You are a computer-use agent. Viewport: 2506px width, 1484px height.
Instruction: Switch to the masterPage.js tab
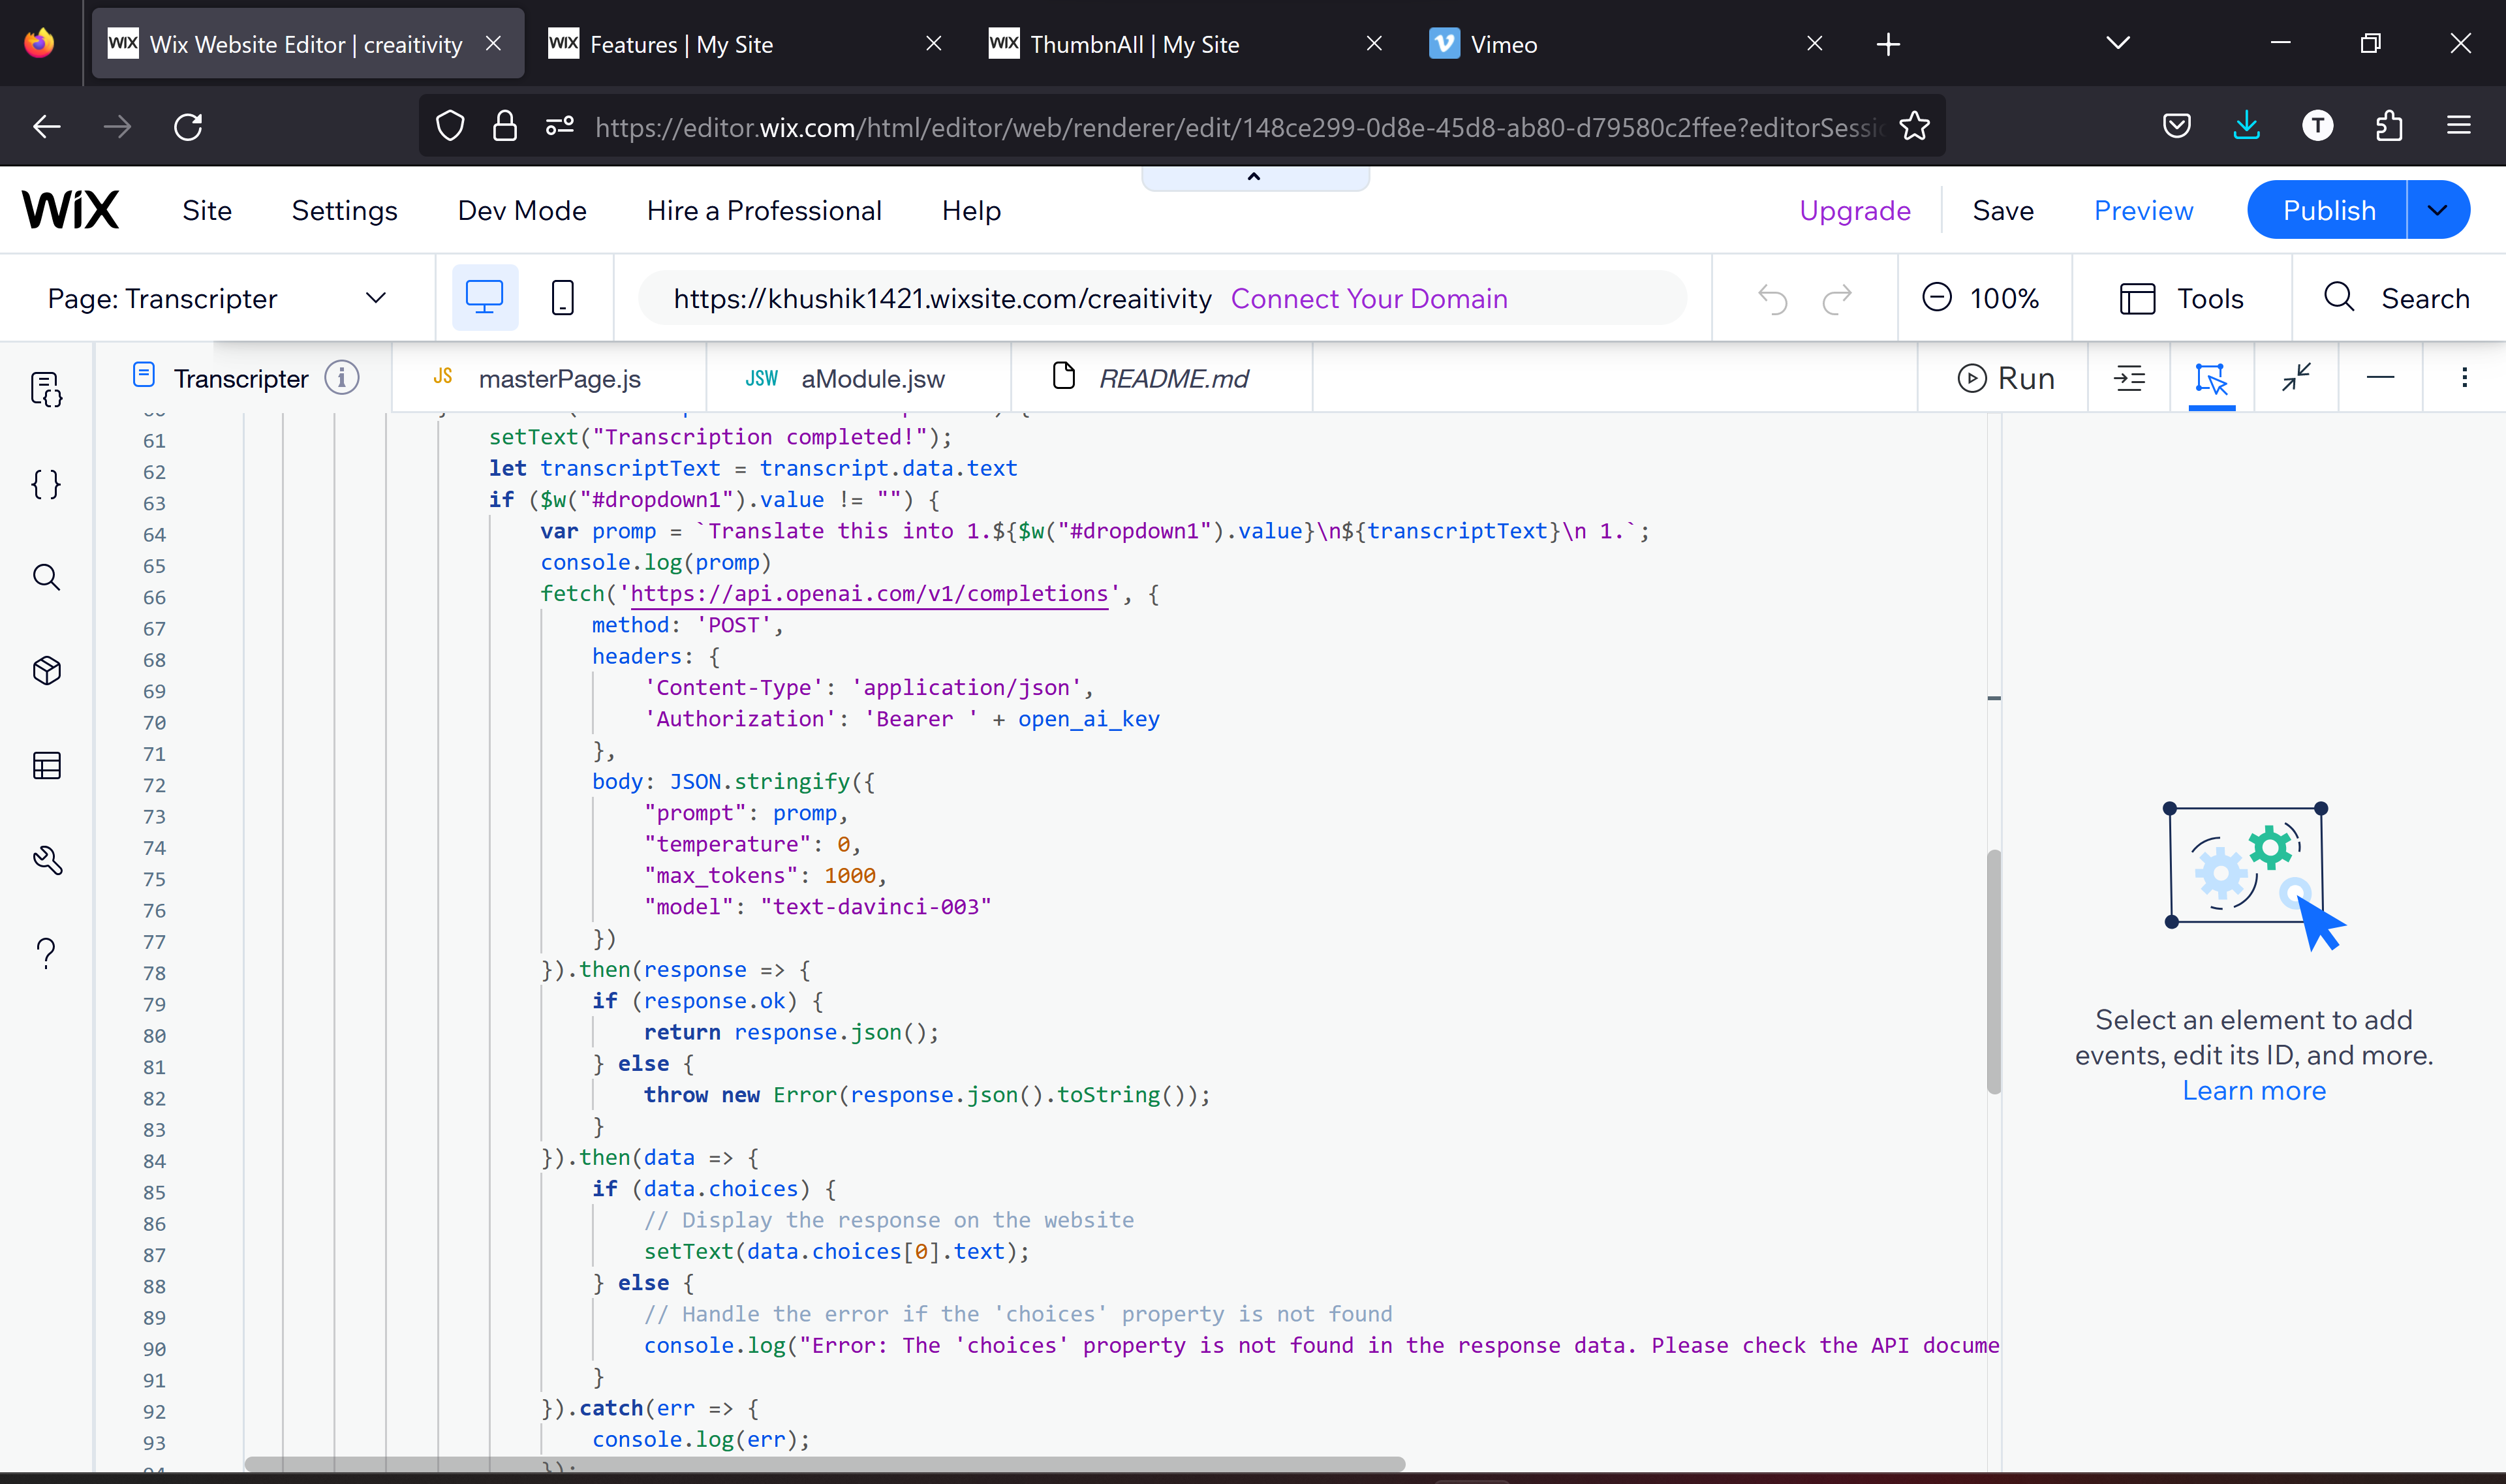point(558,379)
